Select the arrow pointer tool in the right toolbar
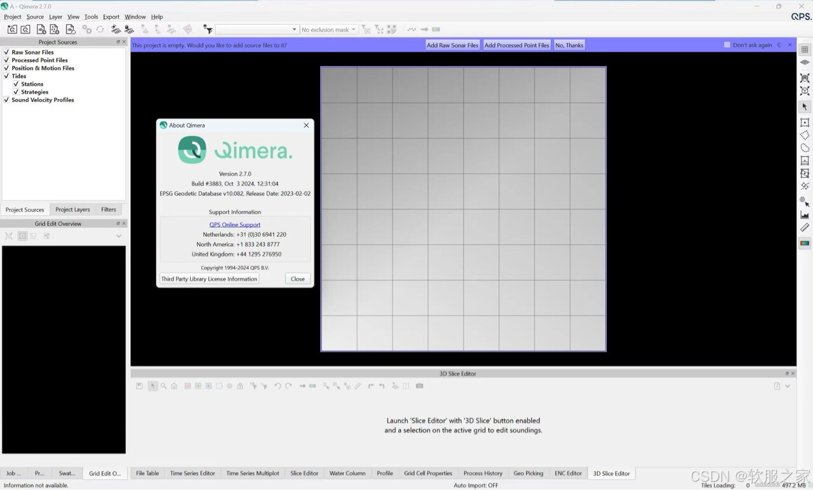 pyautogui.click(x=805, y=107)
